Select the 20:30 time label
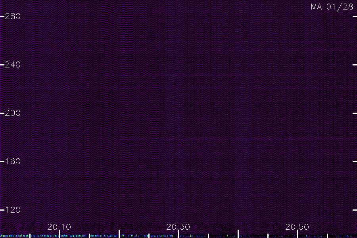Screen dimensions: 357x238 point(178,227)
